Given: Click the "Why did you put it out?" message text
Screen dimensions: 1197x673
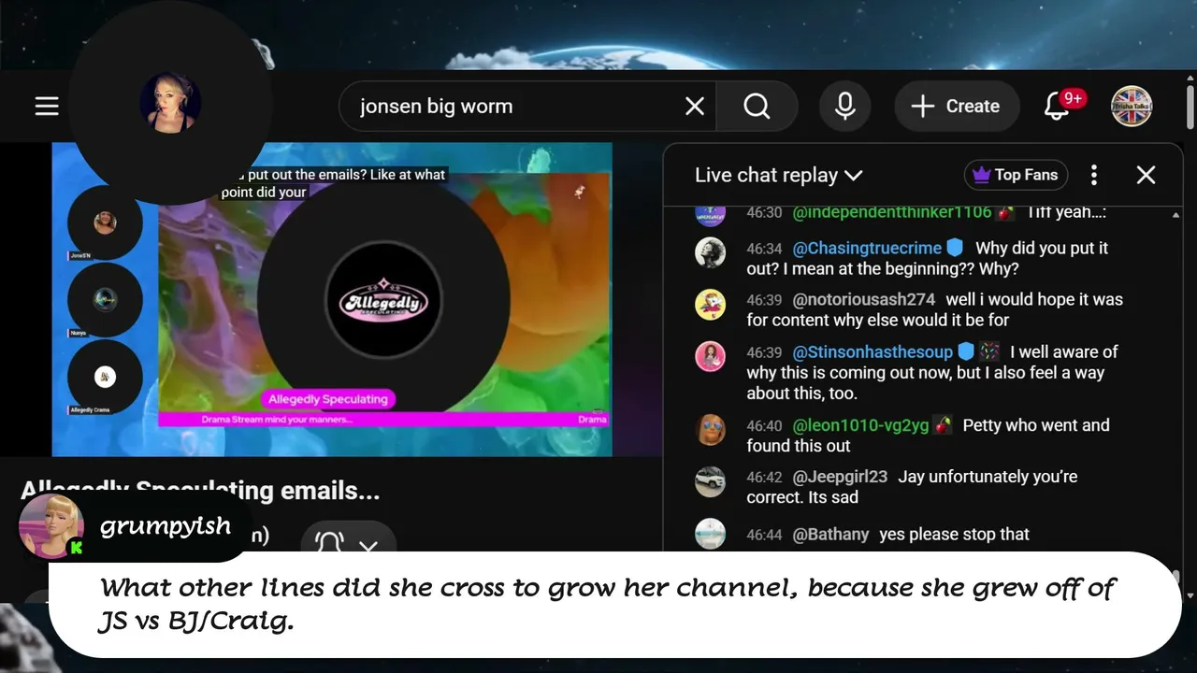Looking at the screenshot, I should coord(928,258).
